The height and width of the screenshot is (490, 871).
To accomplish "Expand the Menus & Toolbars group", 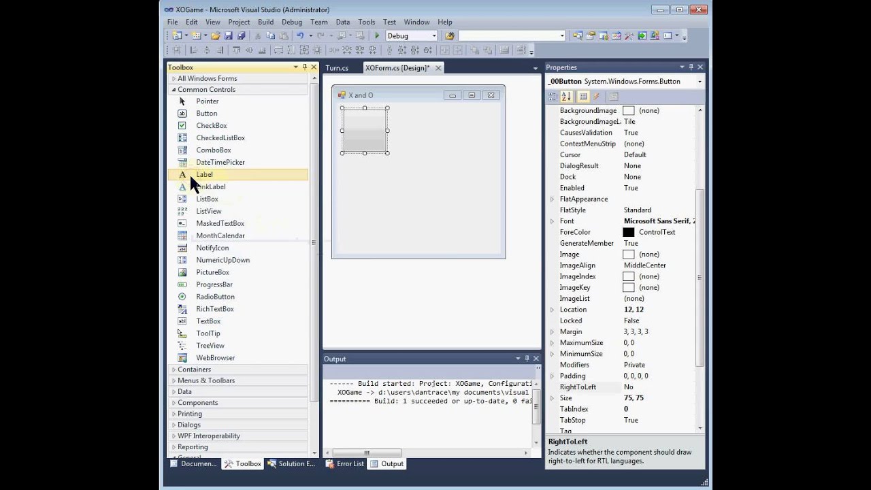I will coord(174,380).
